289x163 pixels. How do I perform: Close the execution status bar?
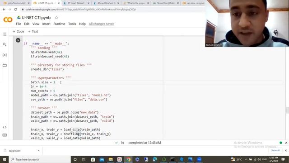pyautogui.click(x=286, y=143)
